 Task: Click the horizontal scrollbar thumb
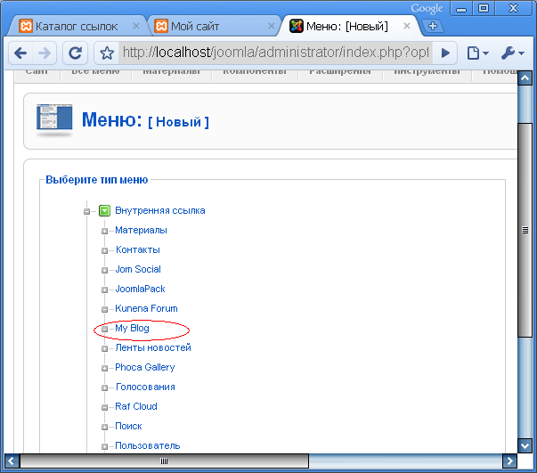165,461
